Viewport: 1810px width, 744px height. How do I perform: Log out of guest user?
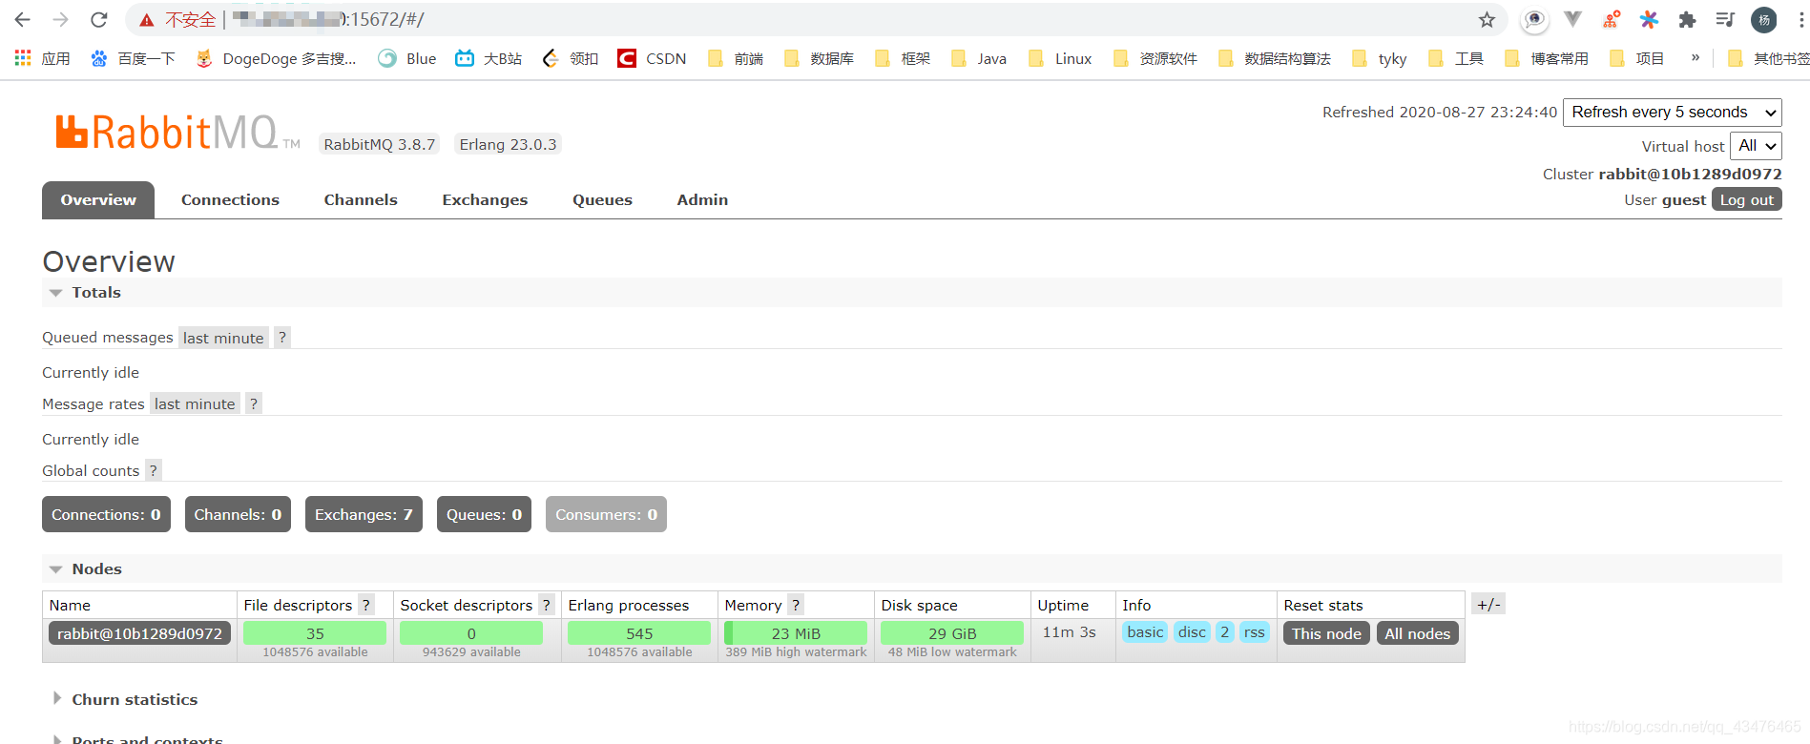1746,199
